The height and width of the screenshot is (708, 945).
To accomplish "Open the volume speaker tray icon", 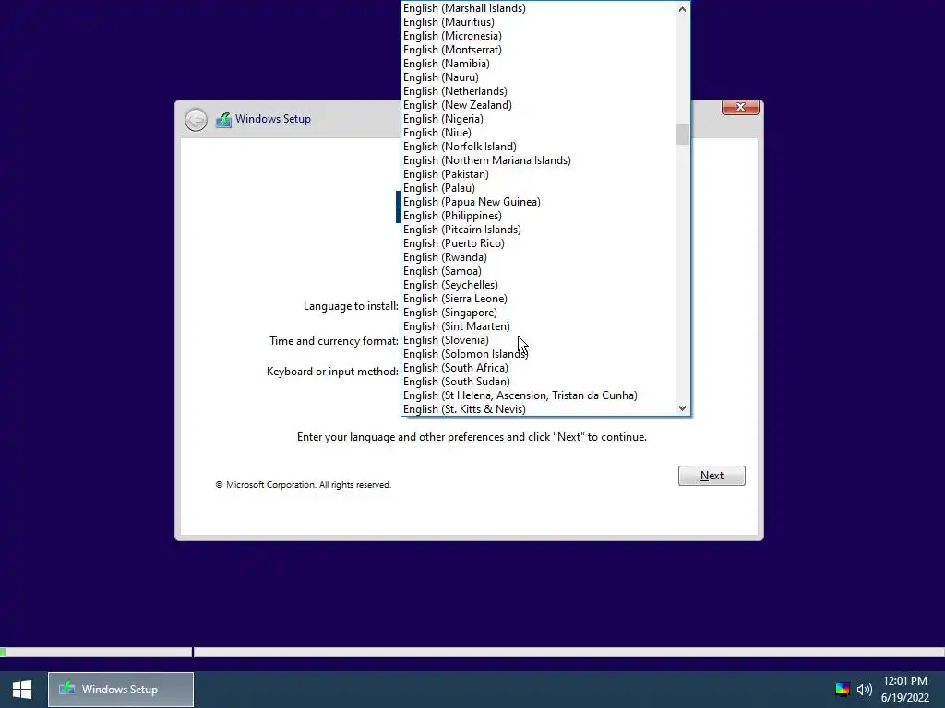I will (x=864, y=690).
